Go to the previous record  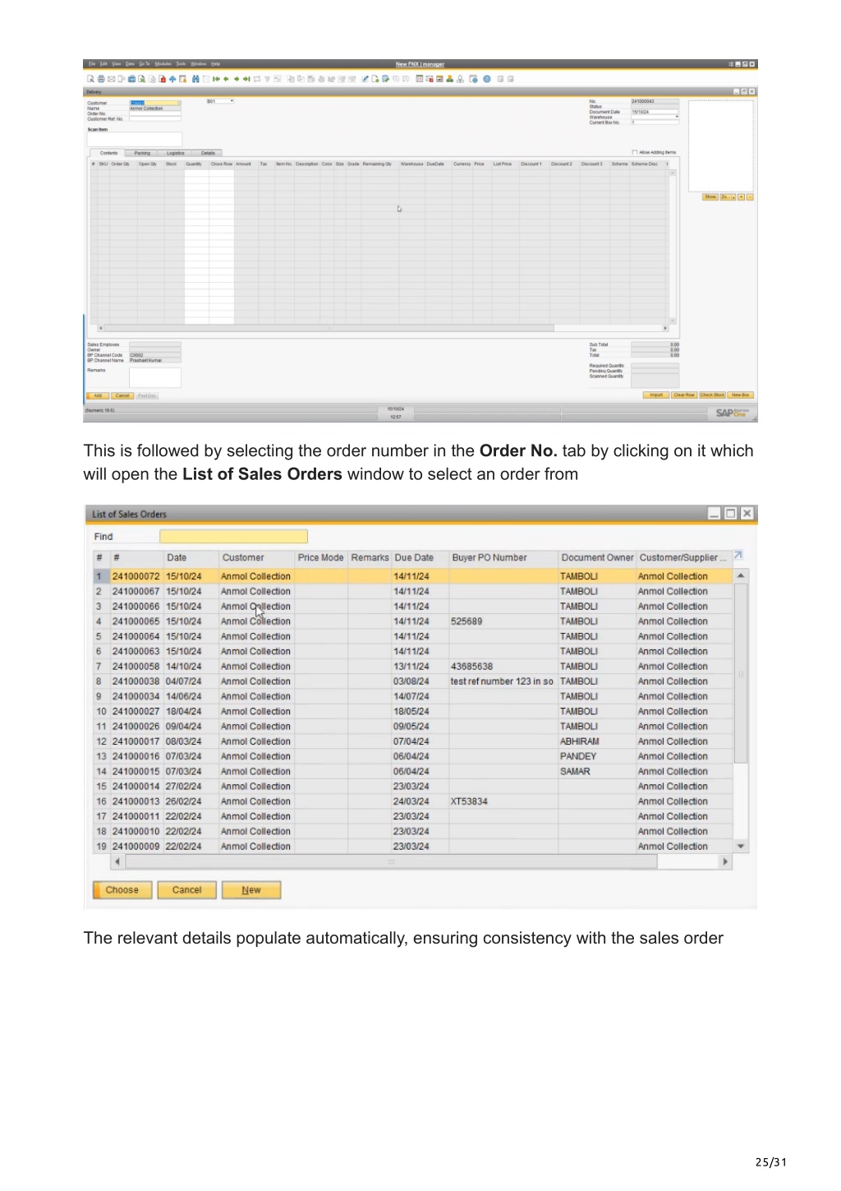(x=226, y=79)
